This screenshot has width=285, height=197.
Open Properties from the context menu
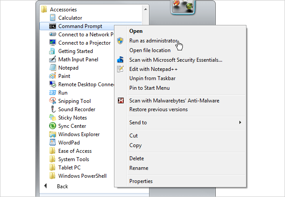tap(141, 181)
